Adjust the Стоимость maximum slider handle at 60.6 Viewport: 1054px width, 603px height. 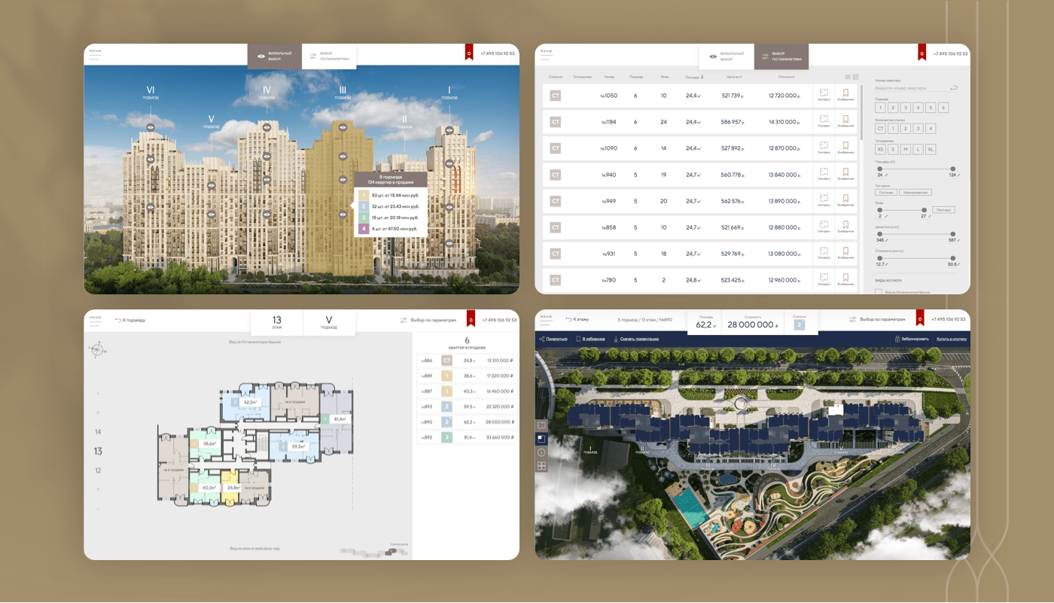pyautogui.click(x=952, y=258)
